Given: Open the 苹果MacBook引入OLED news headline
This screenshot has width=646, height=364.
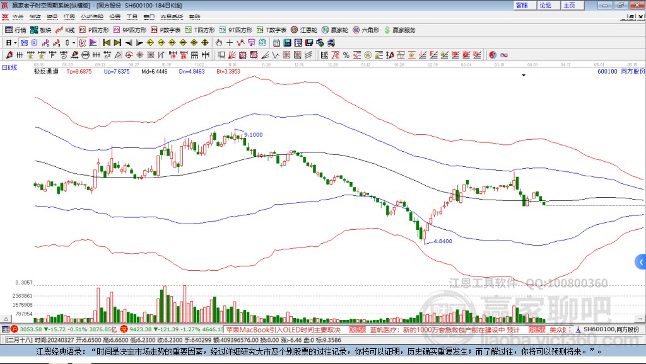Looking at the screenshot, I should click(x=283, y=330).
